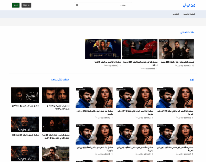Open the الهيبة season 4 thumbnail
Viewport: 206px width, 162px height.
[25, 95]
